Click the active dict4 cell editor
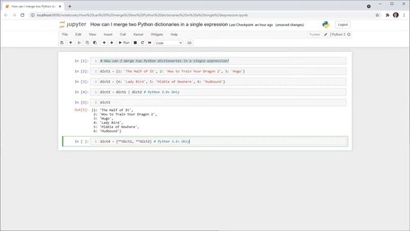This screenshot has width=410, height=231. (218, 141)
